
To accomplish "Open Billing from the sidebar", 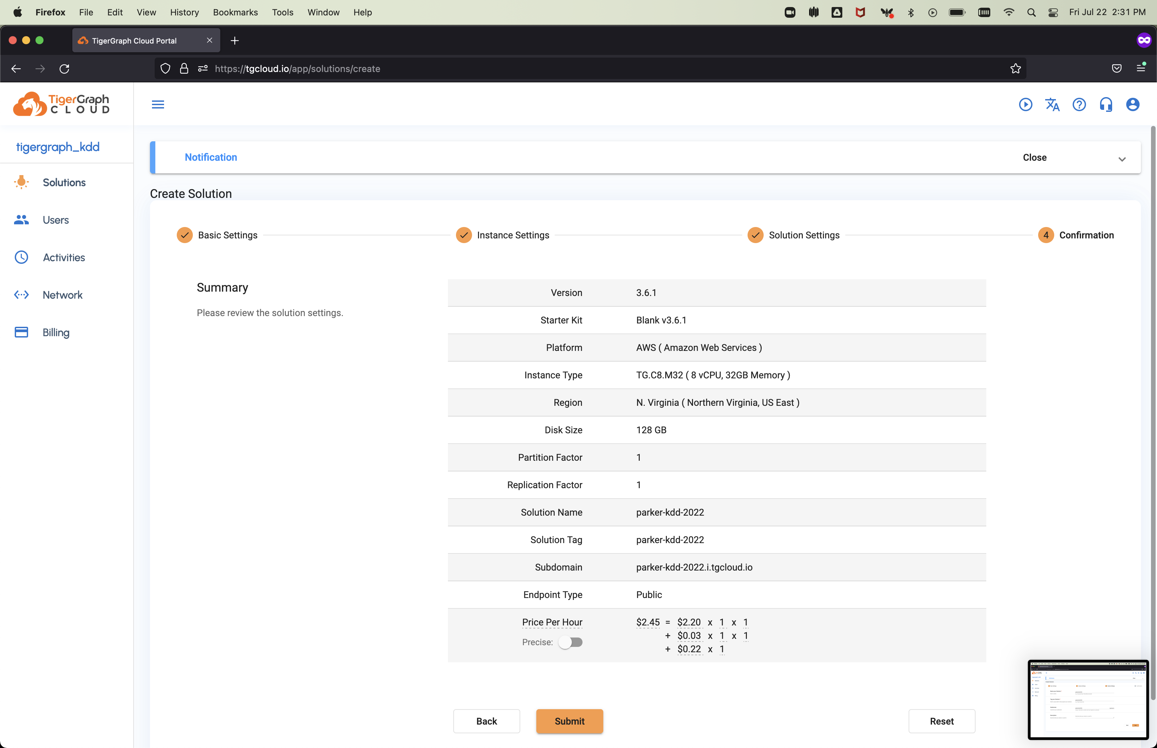I will 56,332.
